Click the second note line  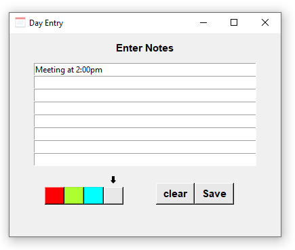[145, 83]
